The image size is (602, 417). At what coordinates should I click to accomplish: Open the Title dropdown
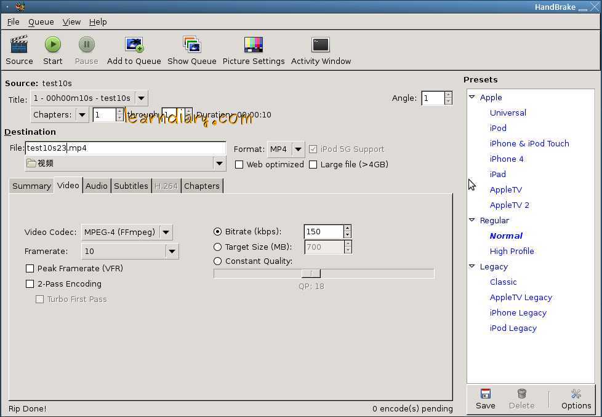click(89, 98)
